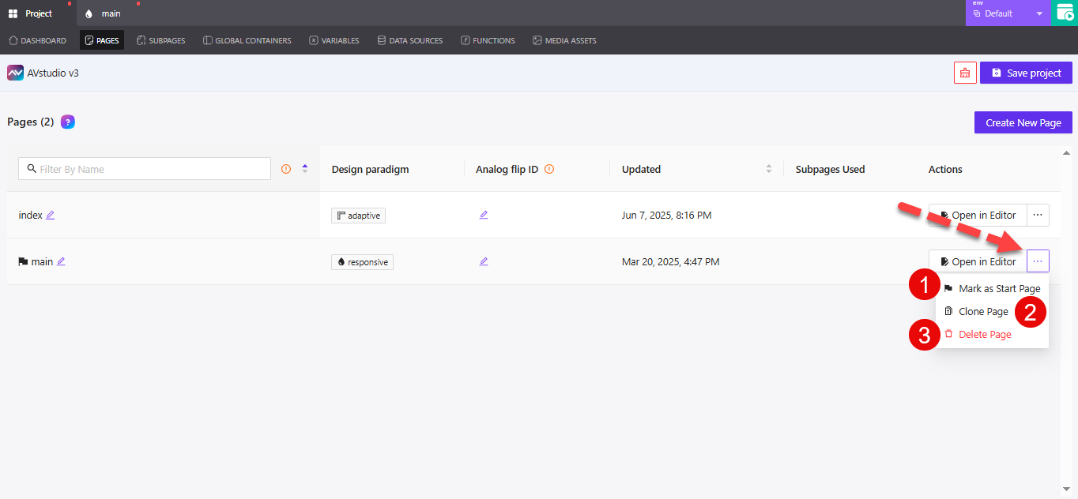Viewport: 1078px width, 499px height.
Task: Edit the name of the index page
Action: pos(49,215)
